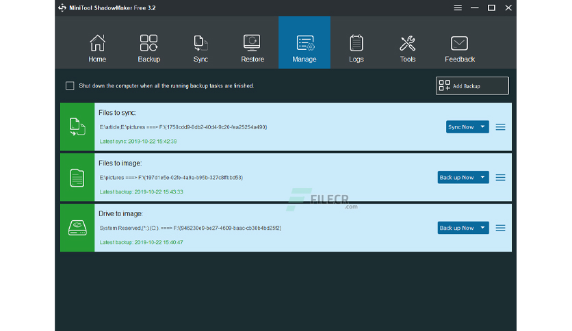
Task: Open hamburger menu in title bar
Action: [x=458, y=8]
